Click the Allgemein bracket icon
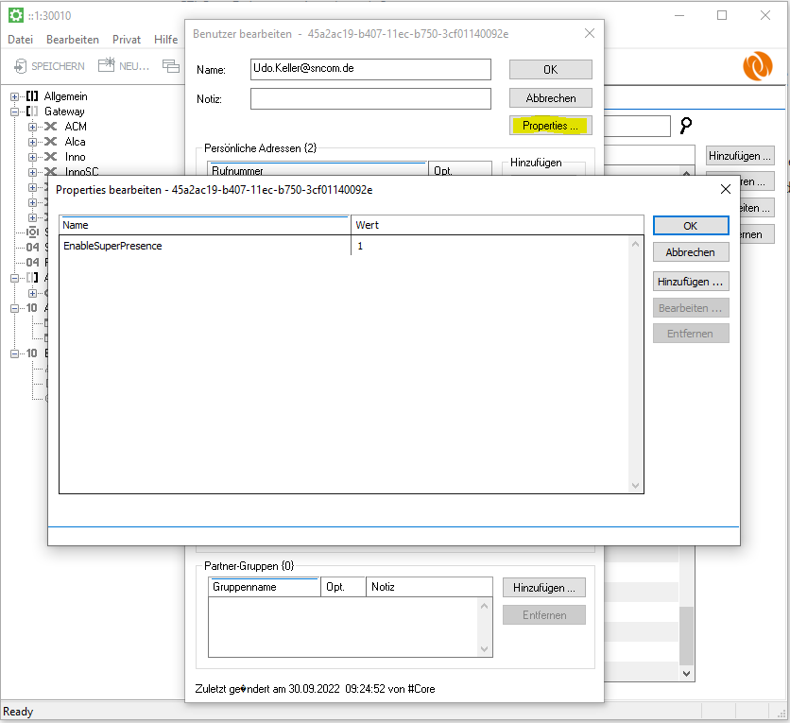The width and height of the screenshot is (790, 723). pyautogui.click(x=32, y=96)
